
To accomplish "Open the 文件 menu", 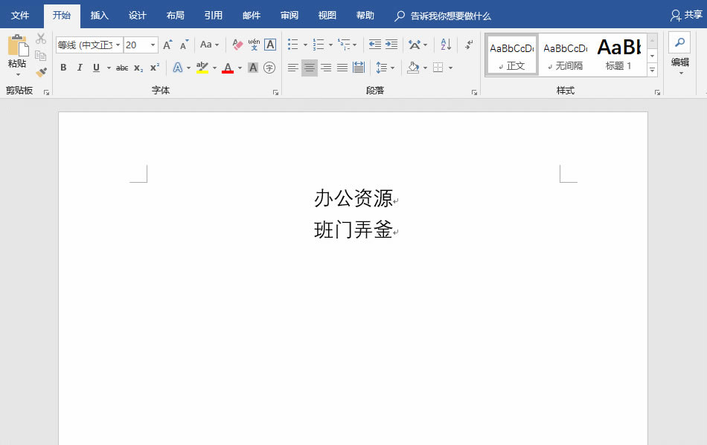I will pos(20,16).
